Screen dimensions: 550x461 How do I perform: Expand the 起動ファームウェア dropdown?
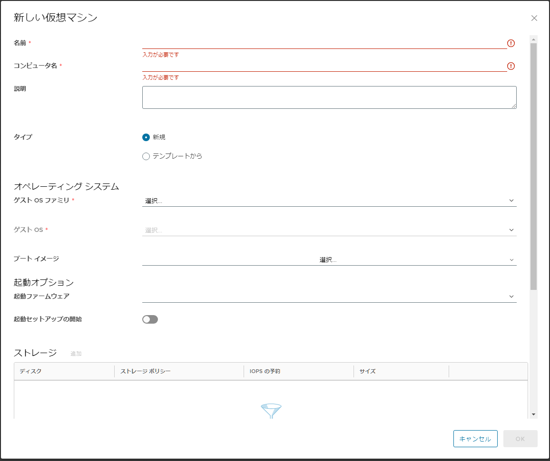pos(329,297)
